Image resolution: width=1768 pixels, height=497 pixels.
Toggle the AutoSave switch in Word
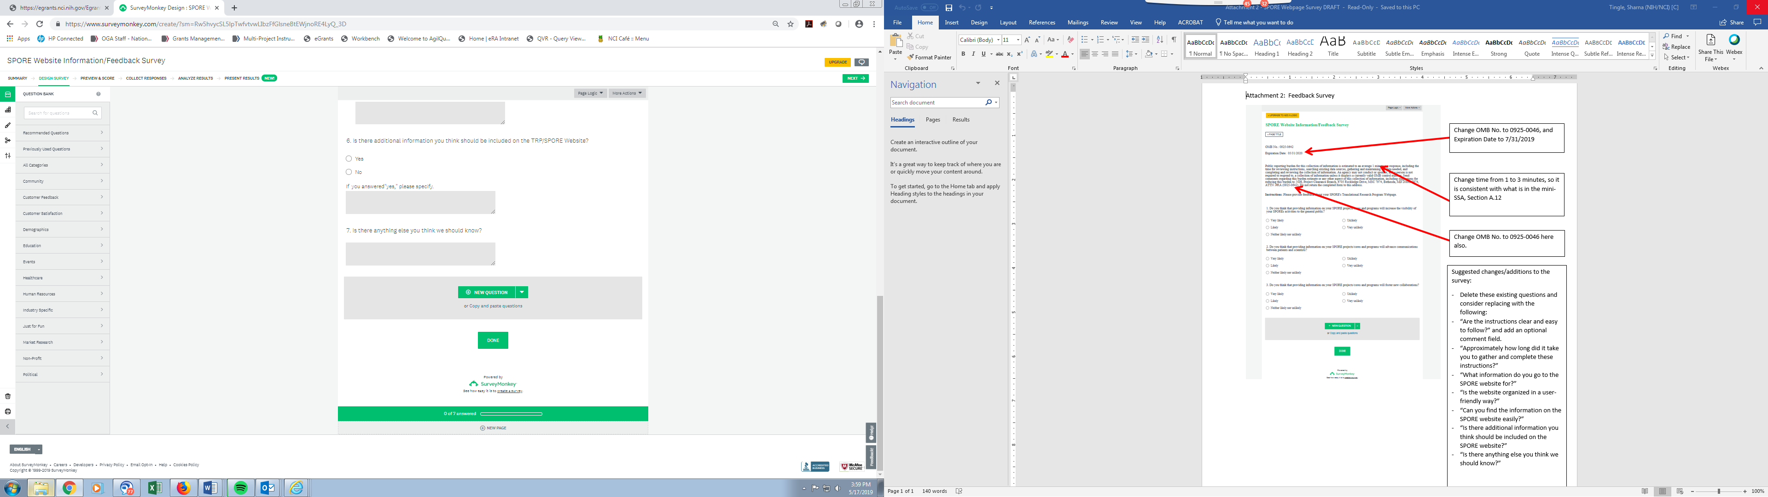coord(929,7)
